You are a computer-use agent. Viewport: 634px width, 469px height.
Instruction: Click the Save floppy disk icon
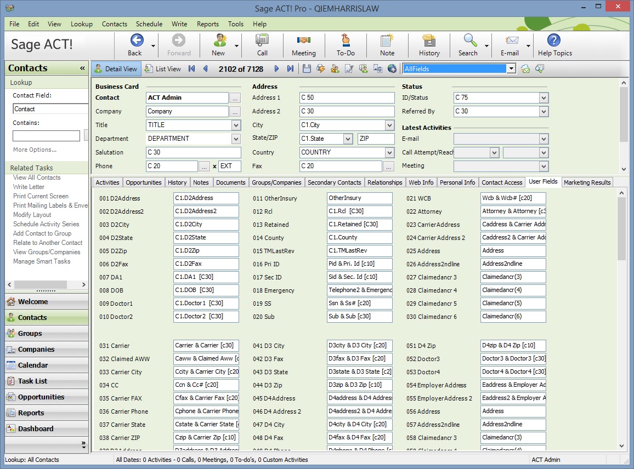pos(307,68)
